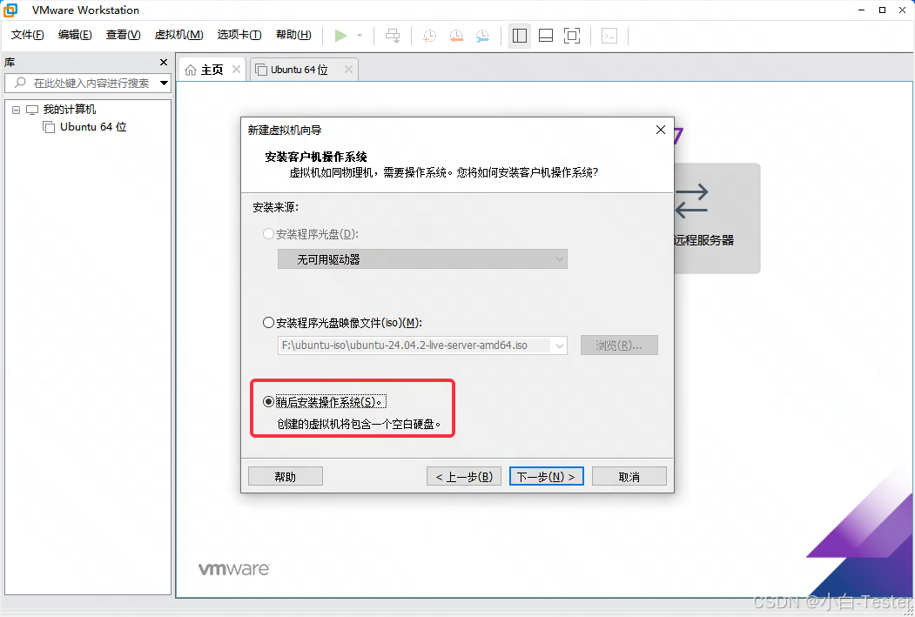This screenshot has width=915, height=617.
Task: Open the power options arrow beside play
Action: click(x=360, y=36)
